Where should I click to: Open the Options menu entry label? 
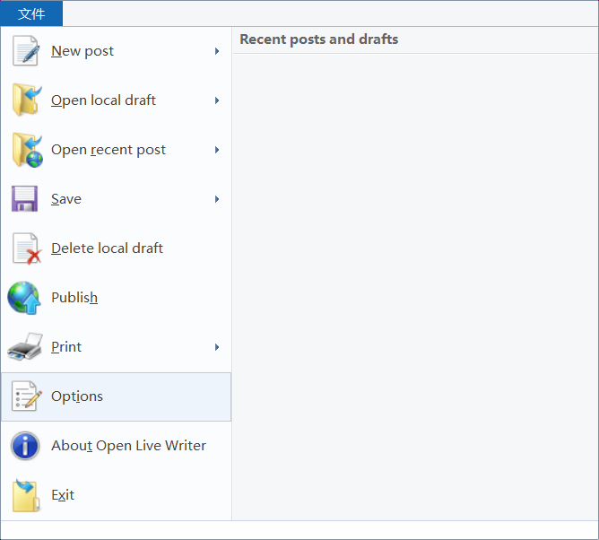(77, 396)
